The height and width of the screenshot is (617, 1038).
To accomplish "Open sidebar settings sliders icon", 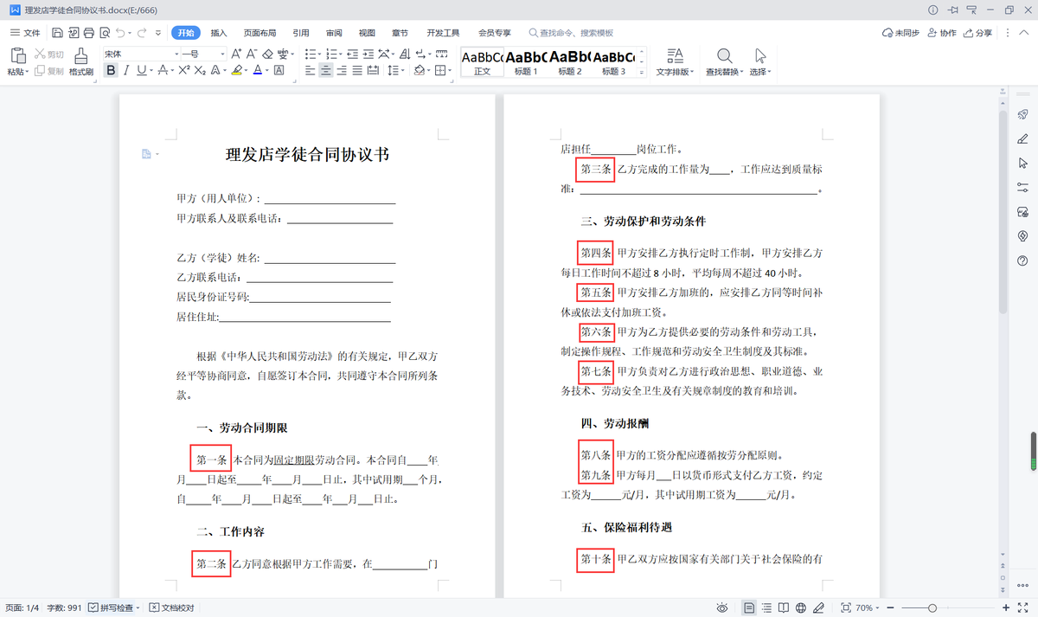I will (x=1022, y=187).
